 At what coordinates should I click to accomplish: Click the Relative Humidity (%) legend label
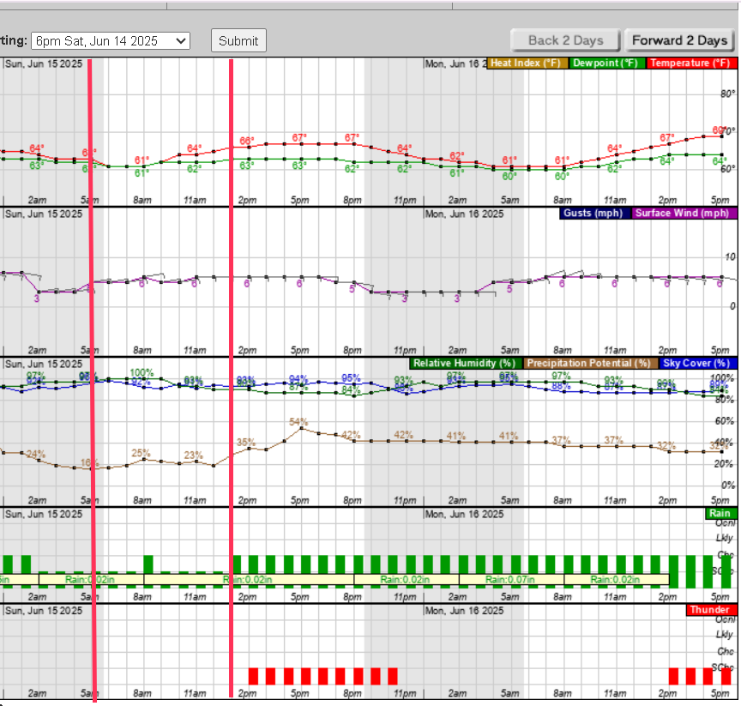click(x=467, y=364)
